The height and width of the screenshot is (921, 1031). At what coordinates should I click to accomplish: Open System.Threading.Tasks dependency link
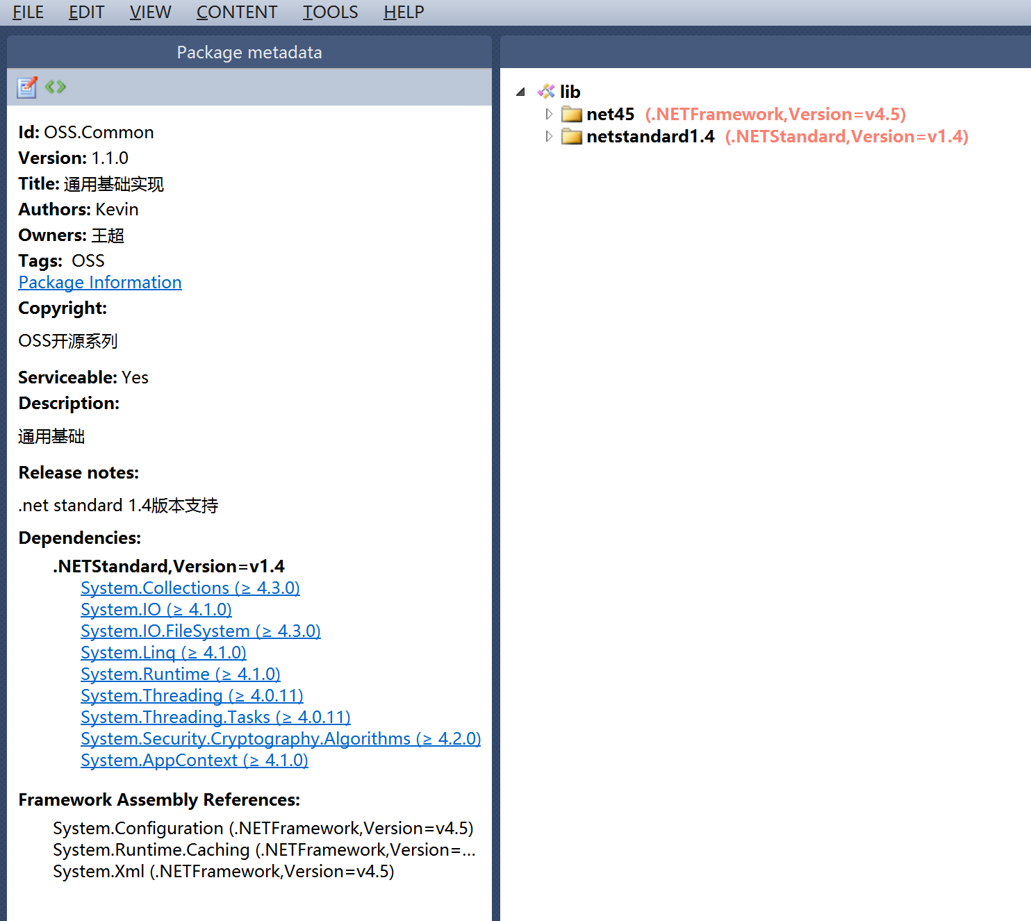(x=215, y=717)
